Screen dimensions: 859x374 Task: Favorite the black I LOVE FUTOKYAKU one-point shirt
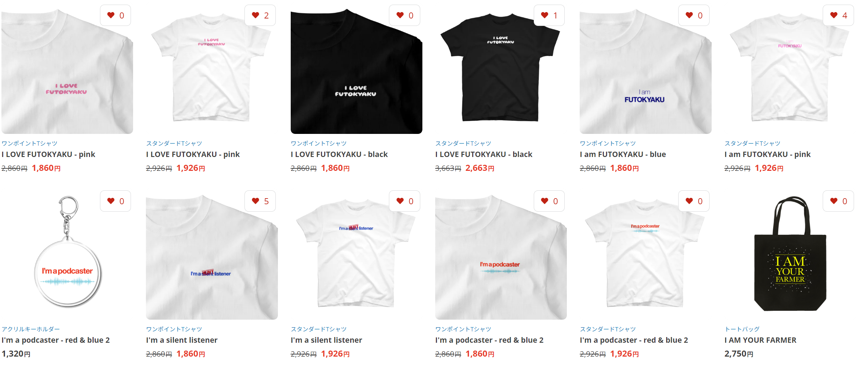tap(405, 15)
